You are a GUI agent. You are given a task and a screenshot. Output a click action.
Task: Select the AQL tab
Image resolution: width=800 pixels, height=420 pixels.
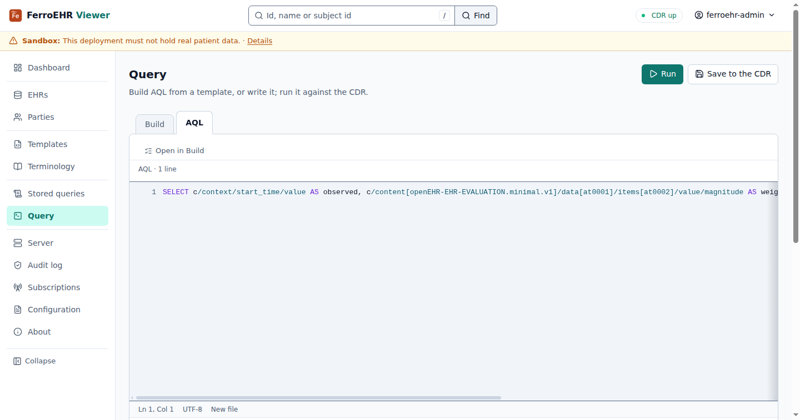click(194, 123)
